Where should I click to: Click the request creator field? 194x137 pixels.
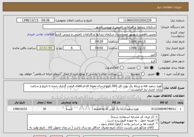106,34
